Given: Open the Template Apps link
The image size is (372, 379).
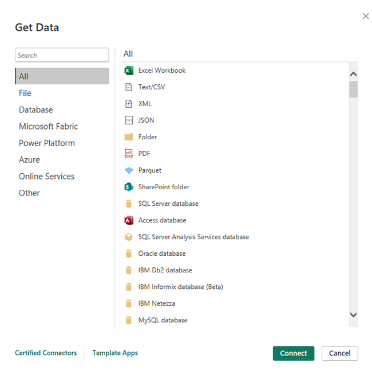Looking at the screenshot, I should coord(115,353).
